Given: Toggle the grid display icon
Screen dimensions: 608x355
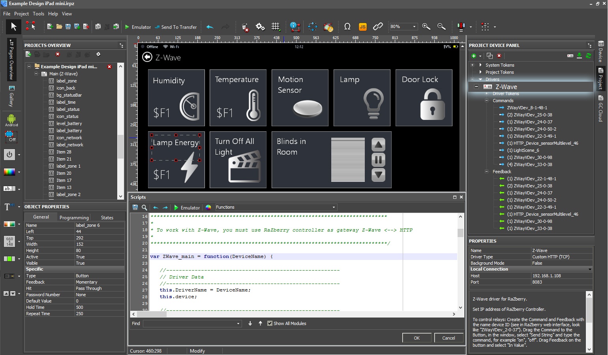Looking at the screenshot, I should [276, 27].
